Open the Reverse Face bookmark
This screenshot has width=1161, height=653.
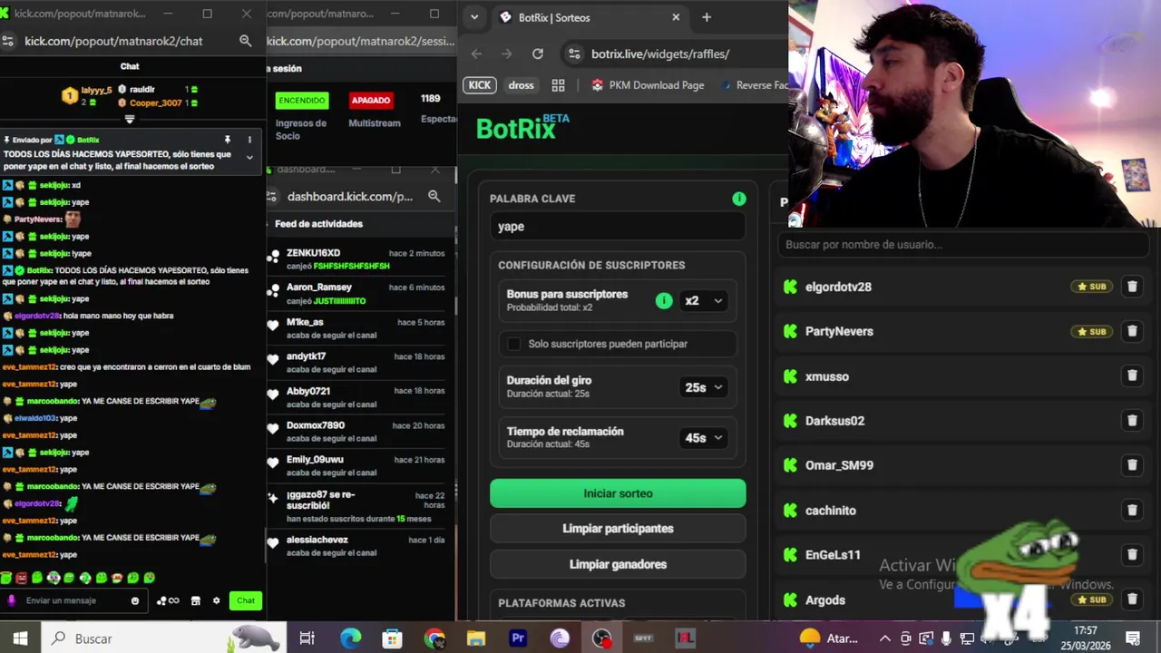click(755, 85)
